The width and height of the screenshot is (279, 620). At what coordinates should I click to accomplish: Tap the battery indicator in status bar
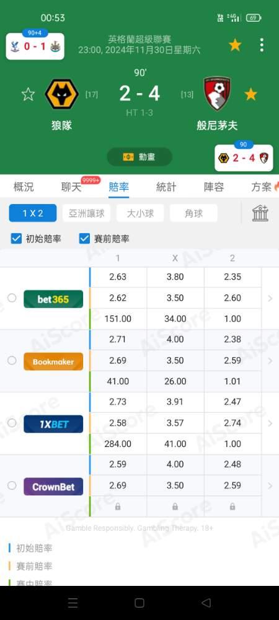click(254, 18)
